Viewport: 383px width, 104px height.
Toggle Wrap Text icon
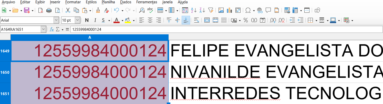(196, 20)
